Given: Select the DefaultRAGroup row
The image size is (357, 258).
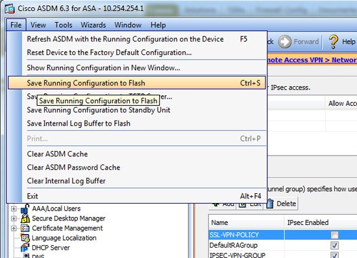Looking at the screenshot, I should pos(283,245).
